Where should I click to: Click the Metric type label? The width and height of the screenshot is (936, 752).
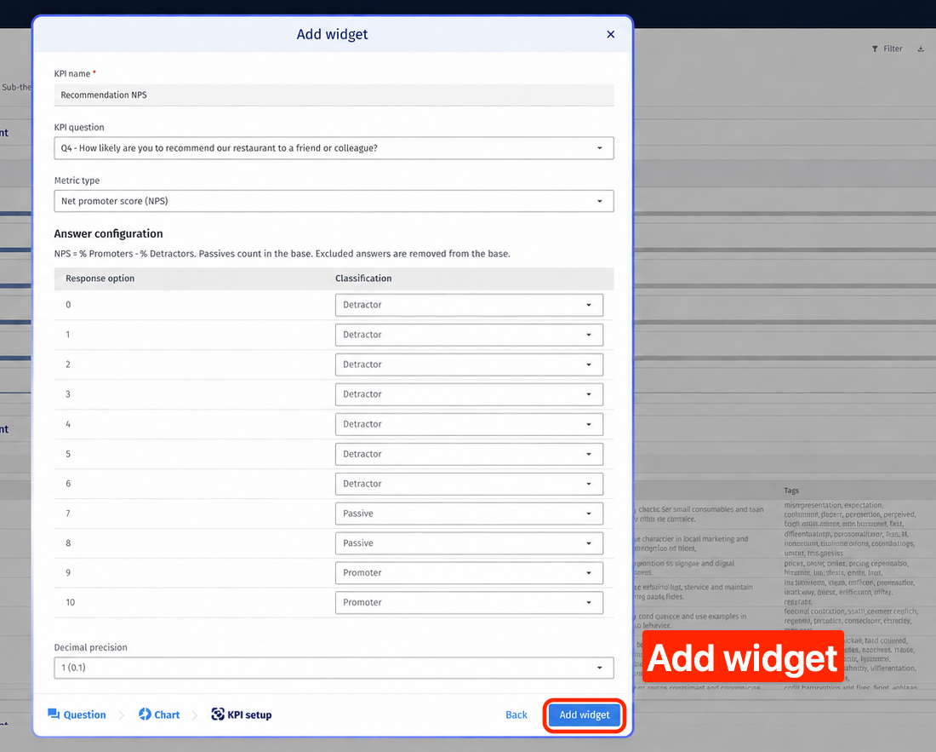pos(77,181)
